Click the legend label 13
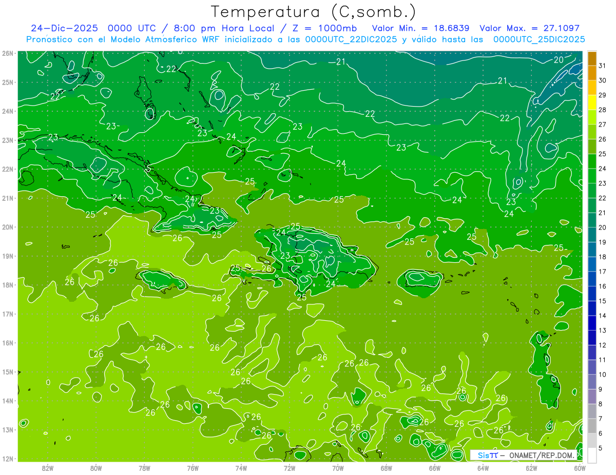This screenshot has height=475, width=616. [x=602, y=331]
